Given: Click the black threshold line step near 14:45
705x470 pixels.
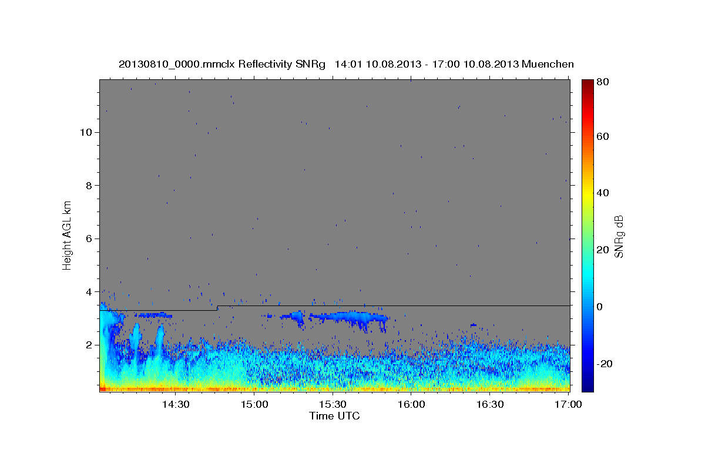Looking at the screenshot, I should pos(217,308).
